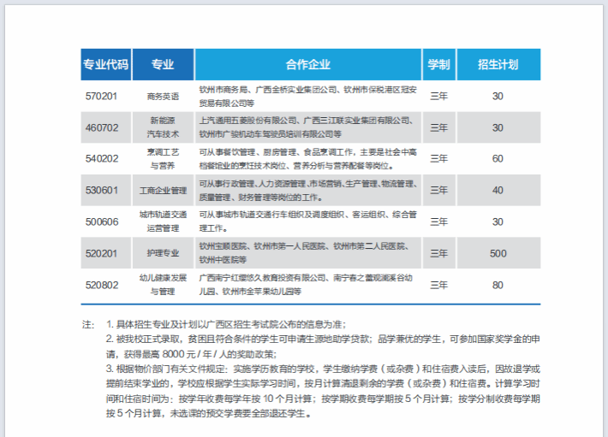Select the 工商企业管理 major cell
608x437 pixels.
(x=163, y=190)
